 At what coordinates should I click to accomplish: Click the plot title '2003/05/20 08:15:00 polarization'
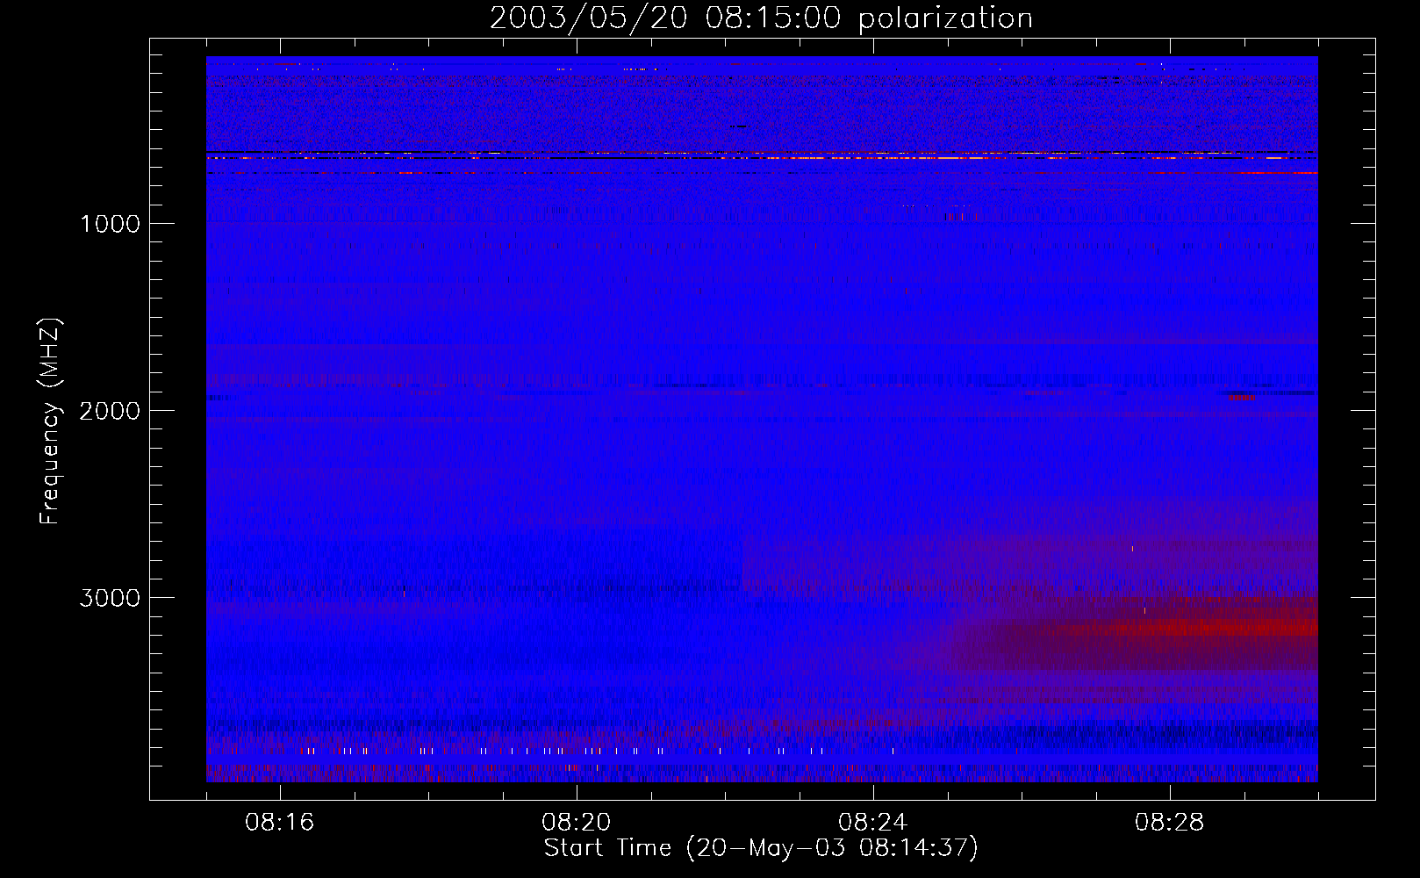click(x=761, y=18)
